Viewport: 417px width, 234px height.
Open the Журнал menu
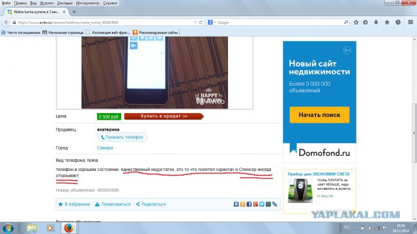pos(47,3)
